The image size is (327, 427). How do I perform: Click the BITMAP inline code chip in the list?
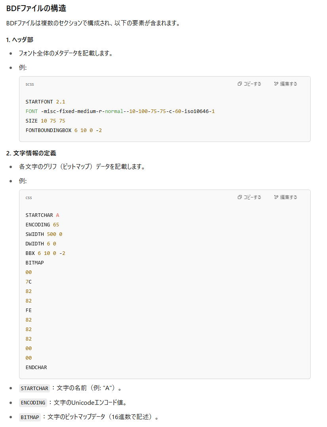30,417
